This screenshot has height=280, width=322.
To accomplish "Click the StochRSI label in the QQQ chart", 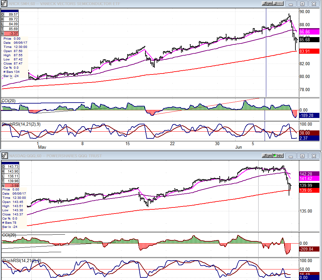I will pos(21,261).
